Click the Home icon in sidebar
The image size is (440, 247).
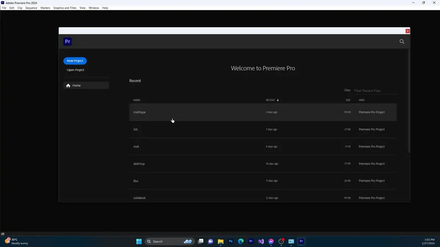[x=68, y=86]
